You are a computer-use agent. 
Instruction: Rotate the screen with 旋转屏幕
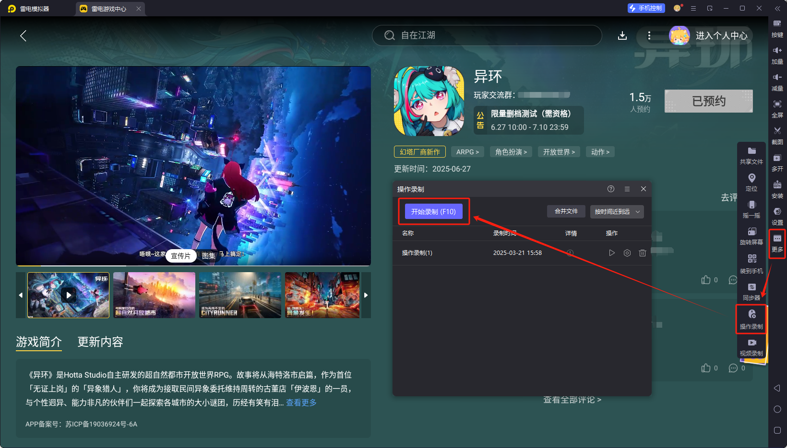[751, 236]
